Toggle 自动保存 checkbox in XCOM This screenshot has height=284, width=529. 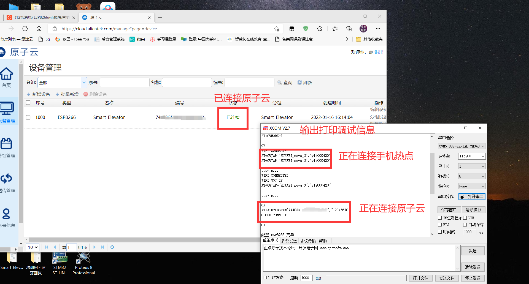pyautogui.click(x=465, y=225)
